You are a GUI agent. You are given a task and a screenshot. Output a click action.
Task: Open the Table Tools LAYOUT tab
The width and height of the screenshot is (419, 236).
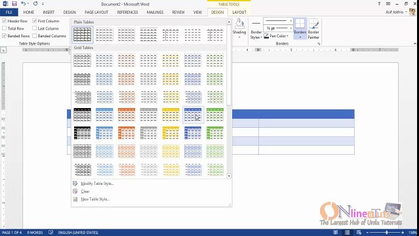[x=239, y=12]
